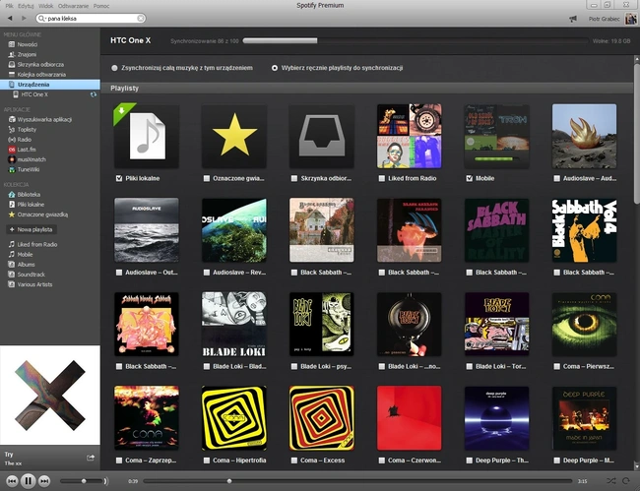Open the Edytuj menu
640x491 pixels.
click(26, 6)
